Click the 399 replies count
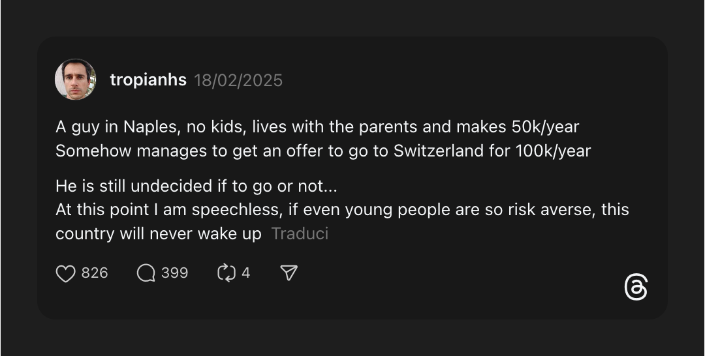Viewport: 705px width, 356px height. (174, 273)
